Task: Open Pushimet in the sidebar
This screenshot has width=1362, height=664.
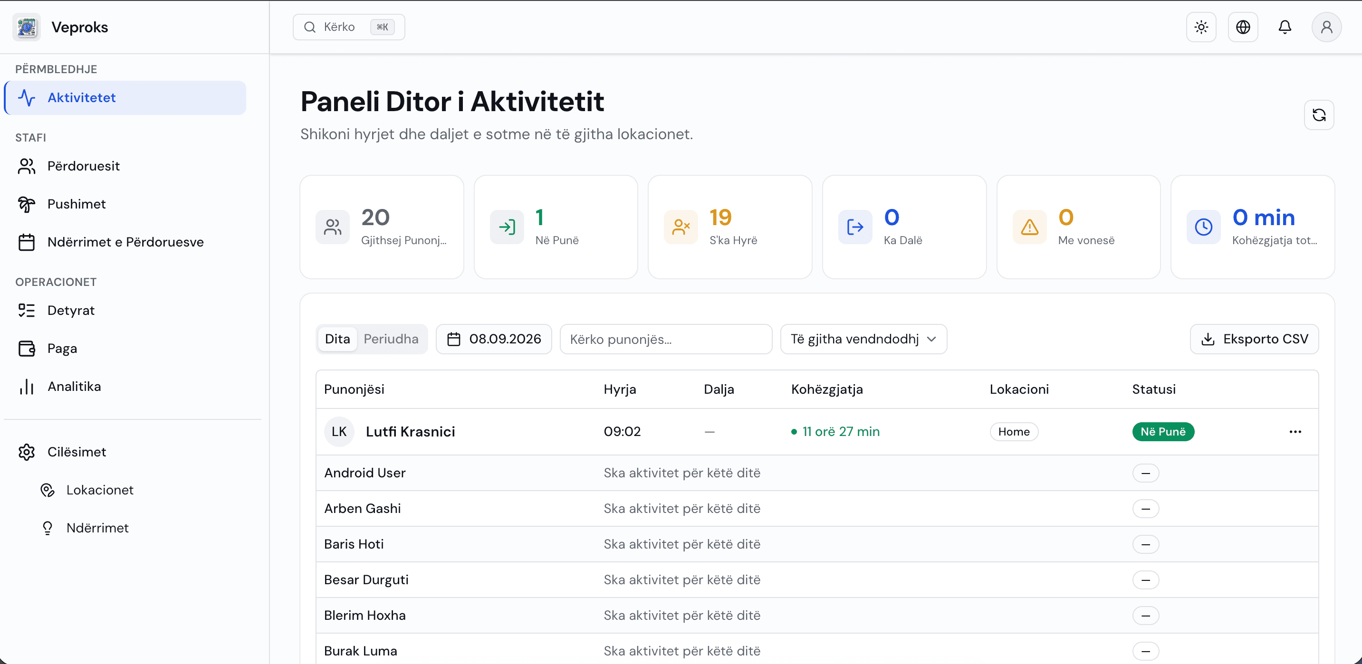Action: click(x=125, y=204)
